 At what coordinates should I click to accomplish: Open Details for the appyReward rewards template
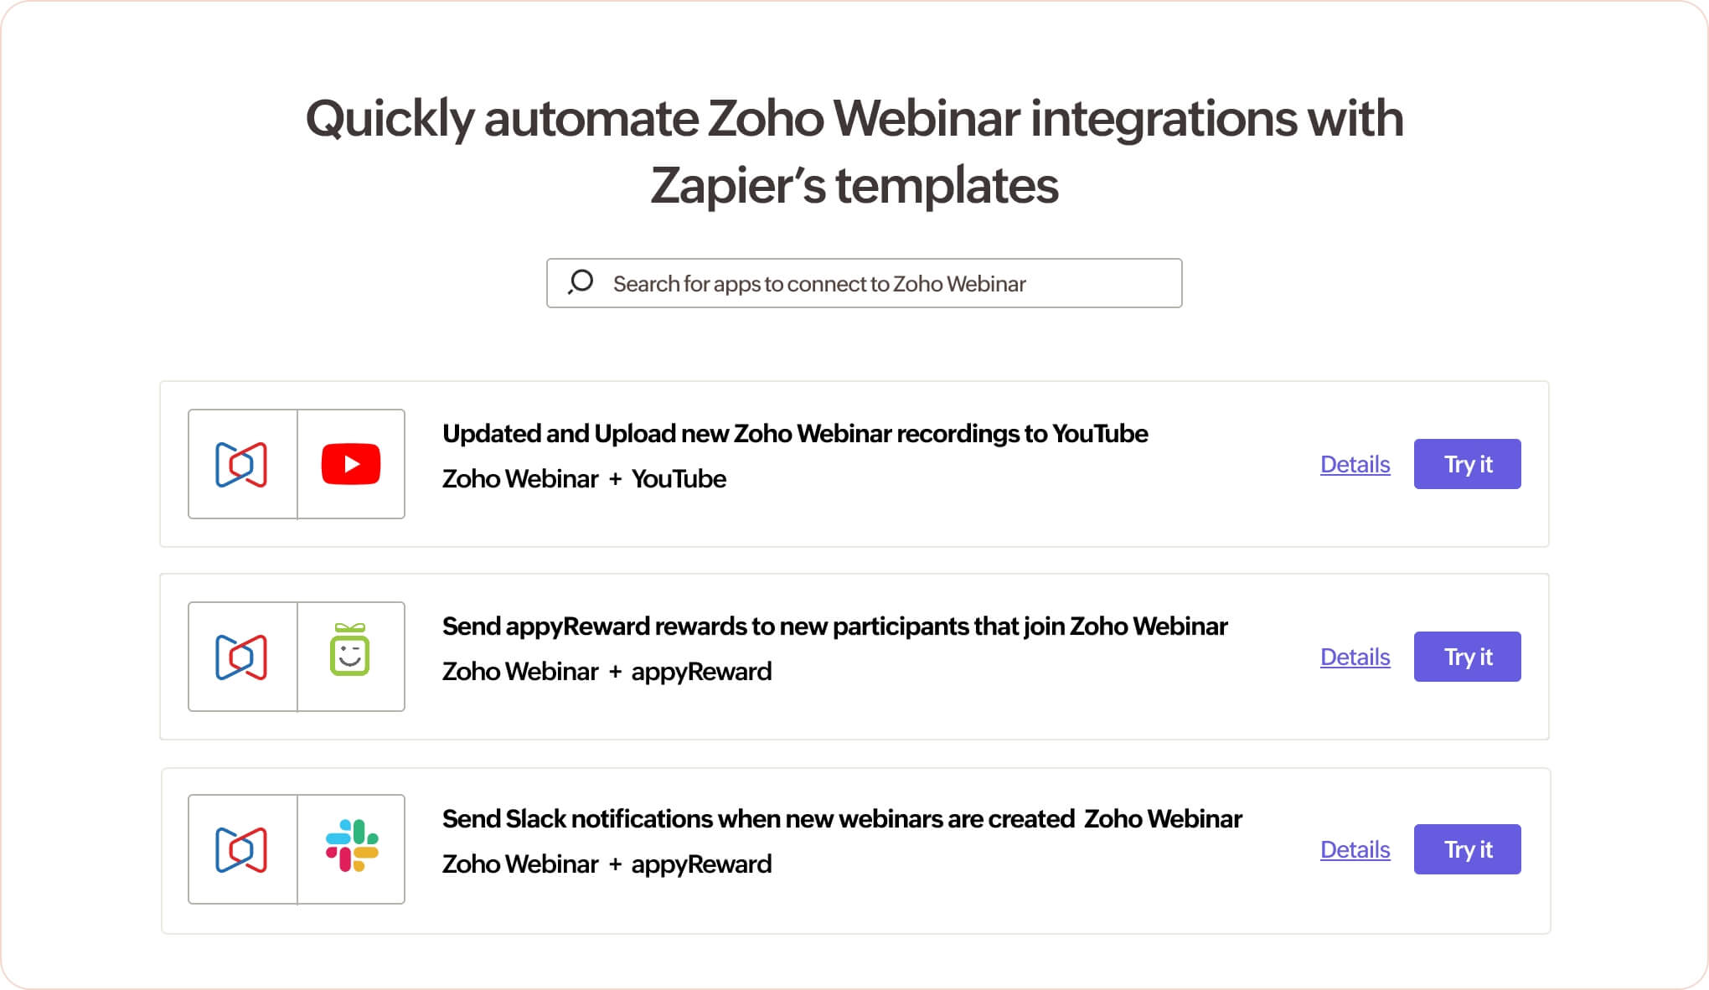1354,657
